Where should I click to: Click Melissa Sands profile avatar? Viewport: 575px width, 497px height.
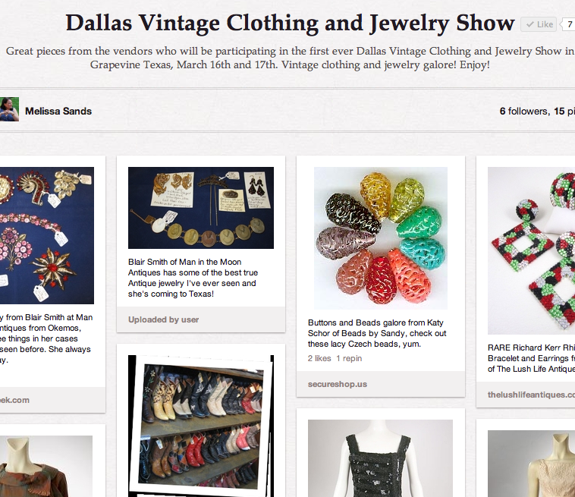coord(9,109)
